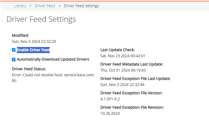Screen dimensions: 209x120
Task: Click the Driver Feed Exception File Version label
Action: pos(131,93)
